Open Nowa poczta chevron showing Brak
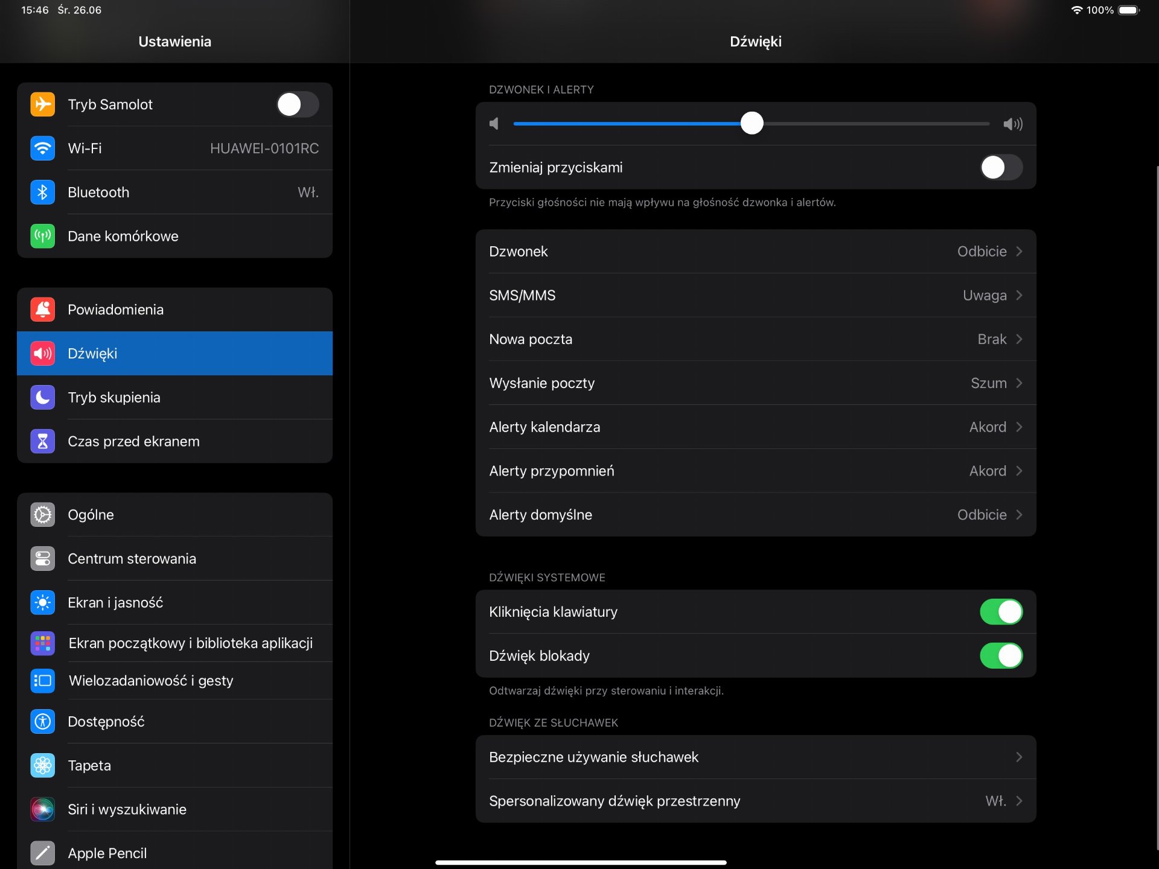This screenshot has width=1159, height=869. [1019, 340]
